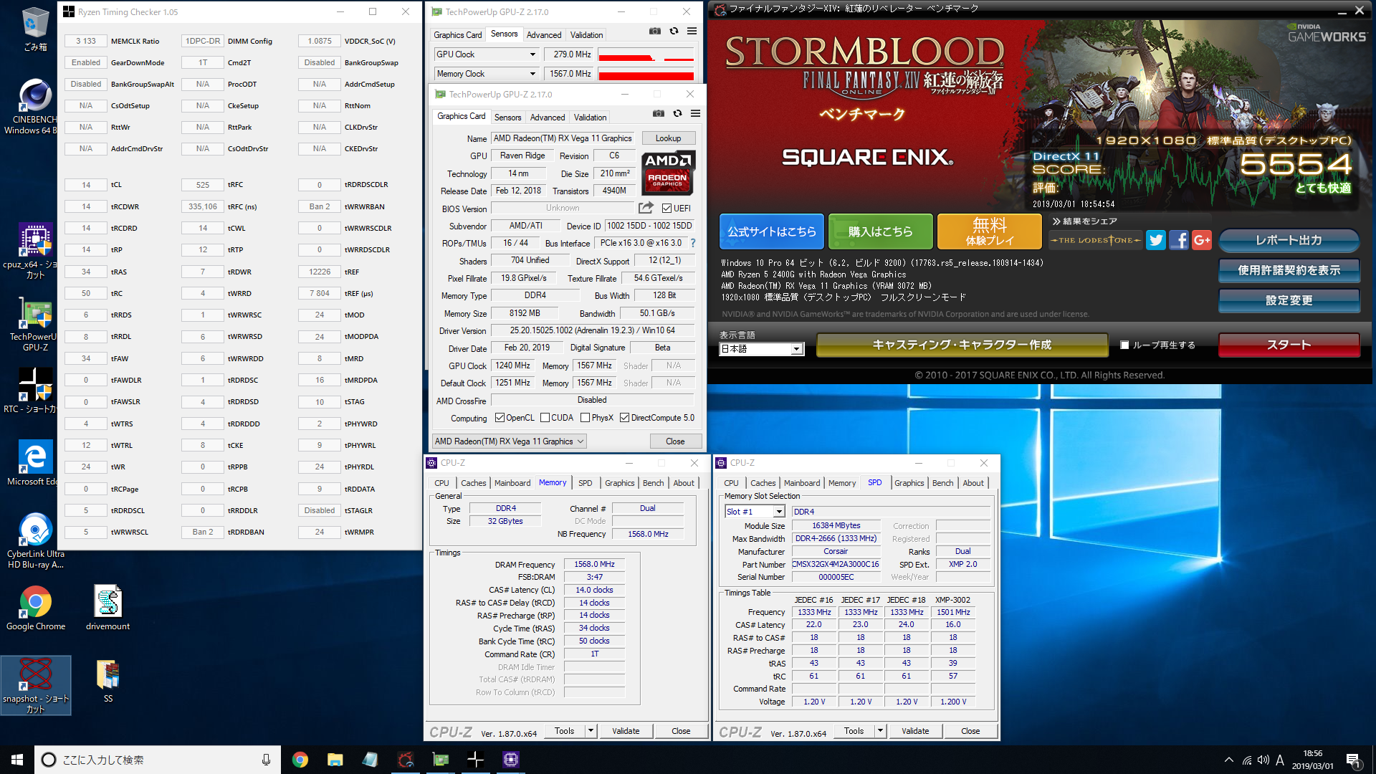
Task: Switch to the Sensors tab in GPU-Z Graphics Card window
Action: pos(507,118)
